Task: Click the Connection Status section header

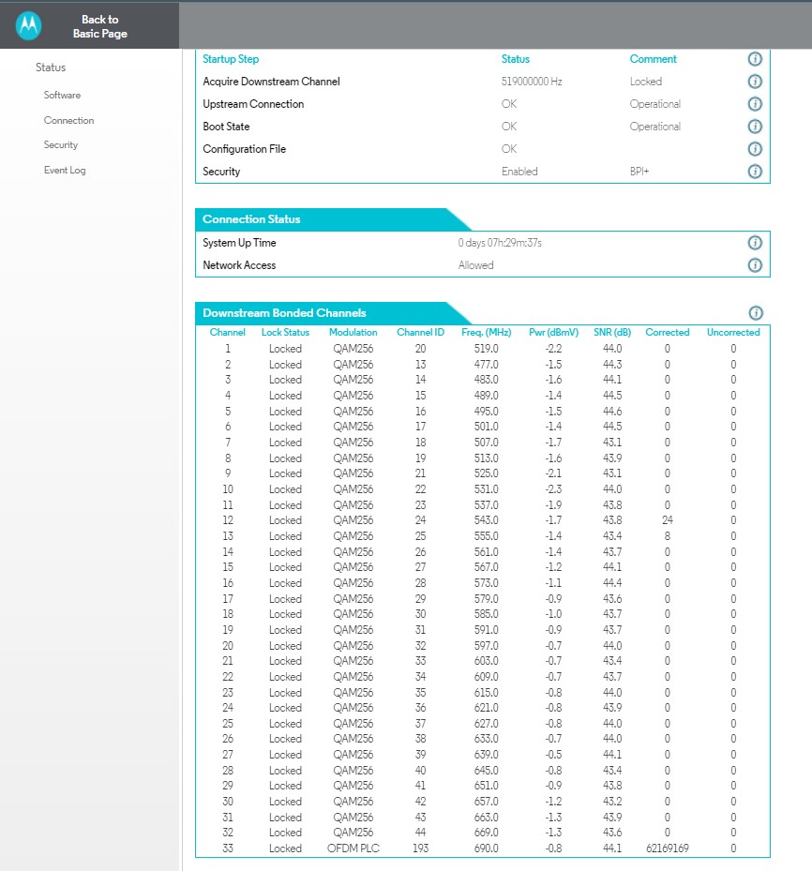Action: pos(251,219)
